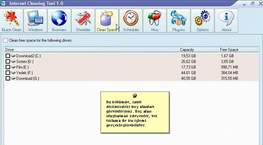Click the drive icon for Download (G:)

[13, 78]
